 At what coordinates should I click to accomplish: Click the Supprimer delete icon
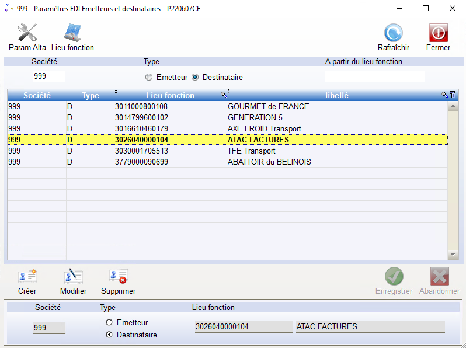pos(118,276)
